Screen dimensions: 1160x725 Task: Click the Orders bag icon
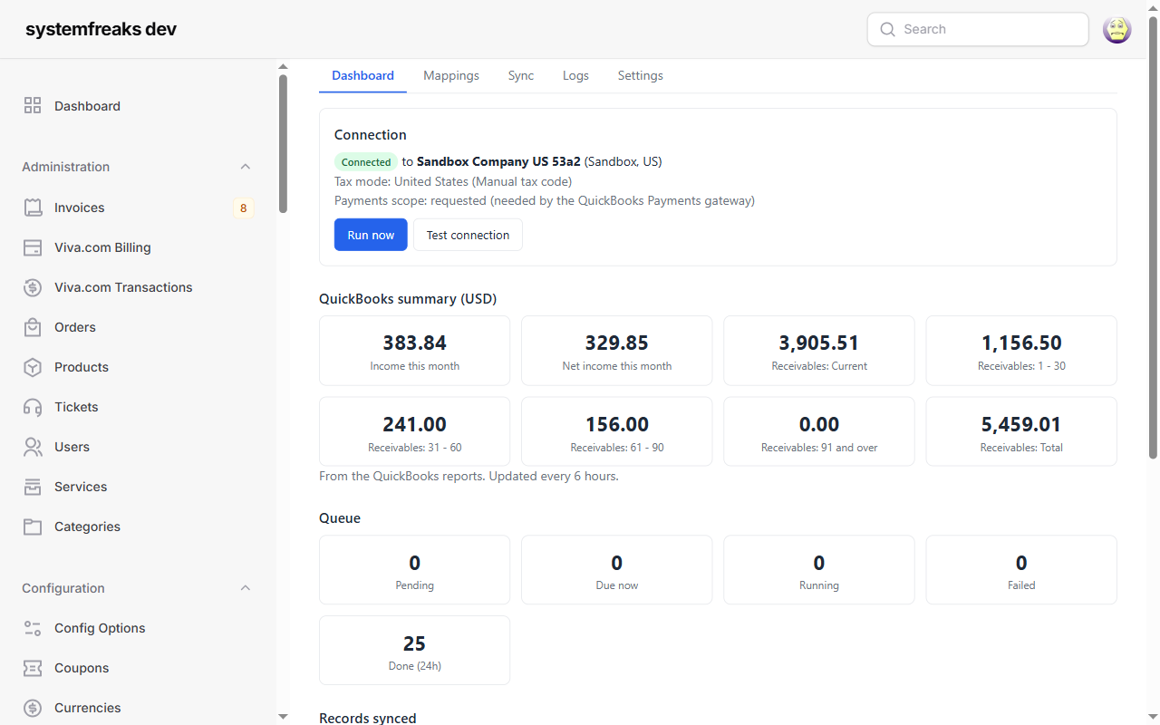33,327
